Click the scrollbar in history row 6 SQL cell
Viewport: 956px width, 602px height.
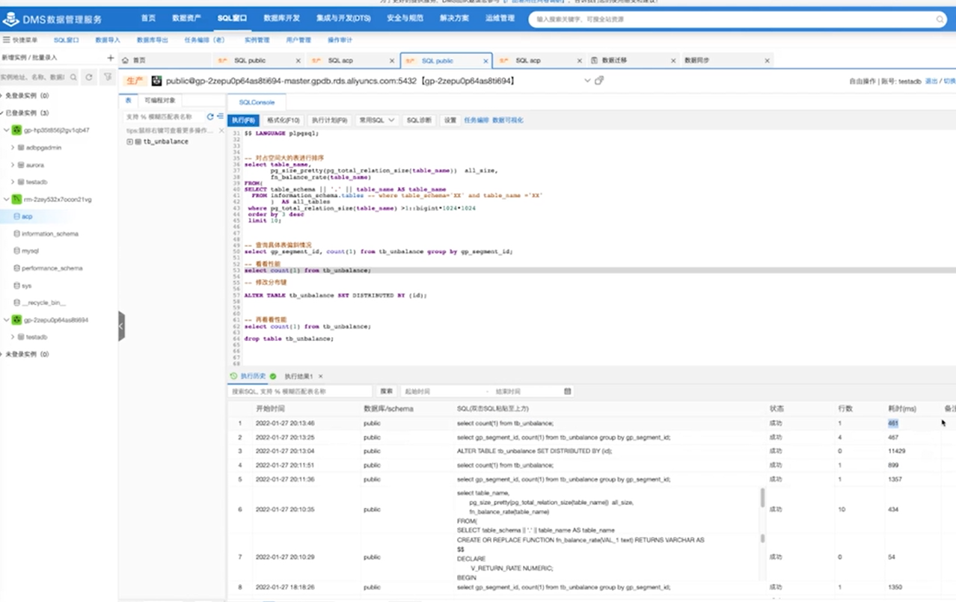tap(763, 498)
